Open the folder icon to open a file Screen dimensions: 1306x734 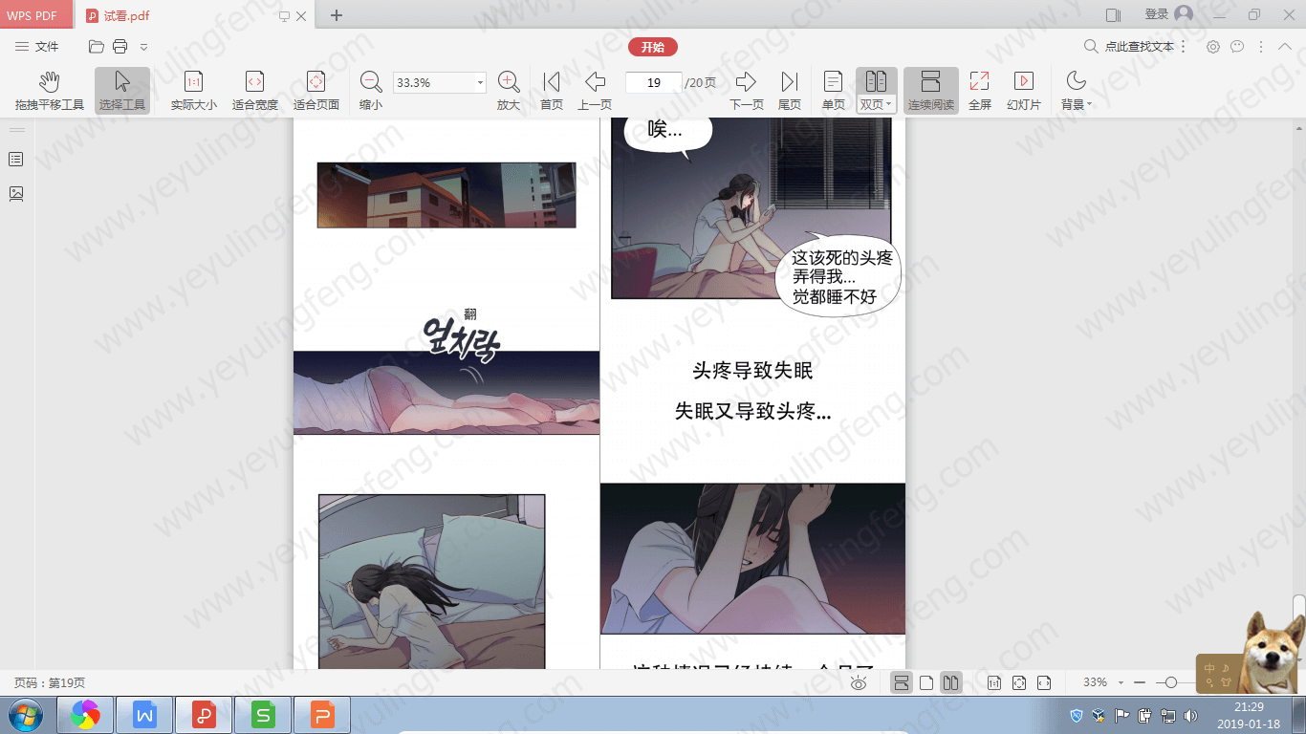96,47
